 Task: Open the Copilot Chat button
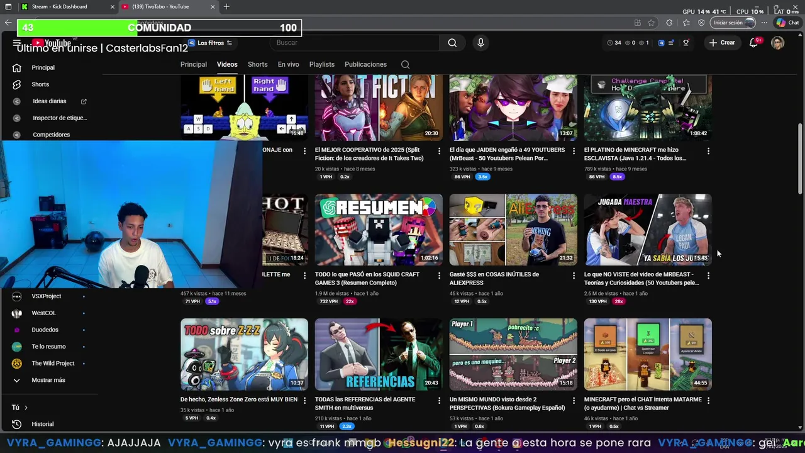coord(787,23)
